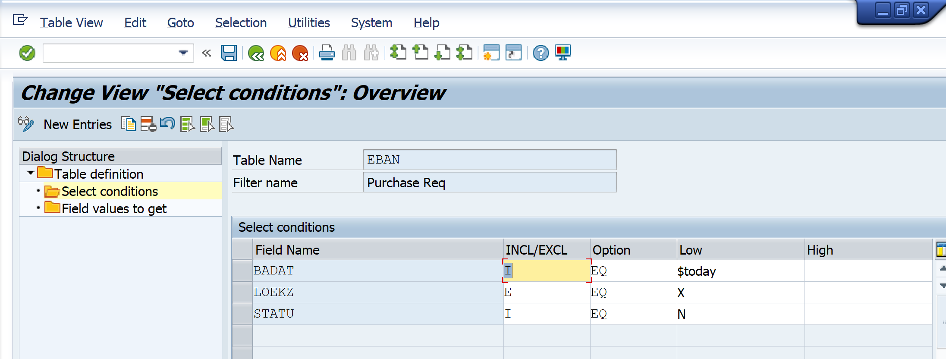Select the STATU row selector
The height and width of the screenshot is (359, 946).
pyautogui.click(x=242, y=314)
